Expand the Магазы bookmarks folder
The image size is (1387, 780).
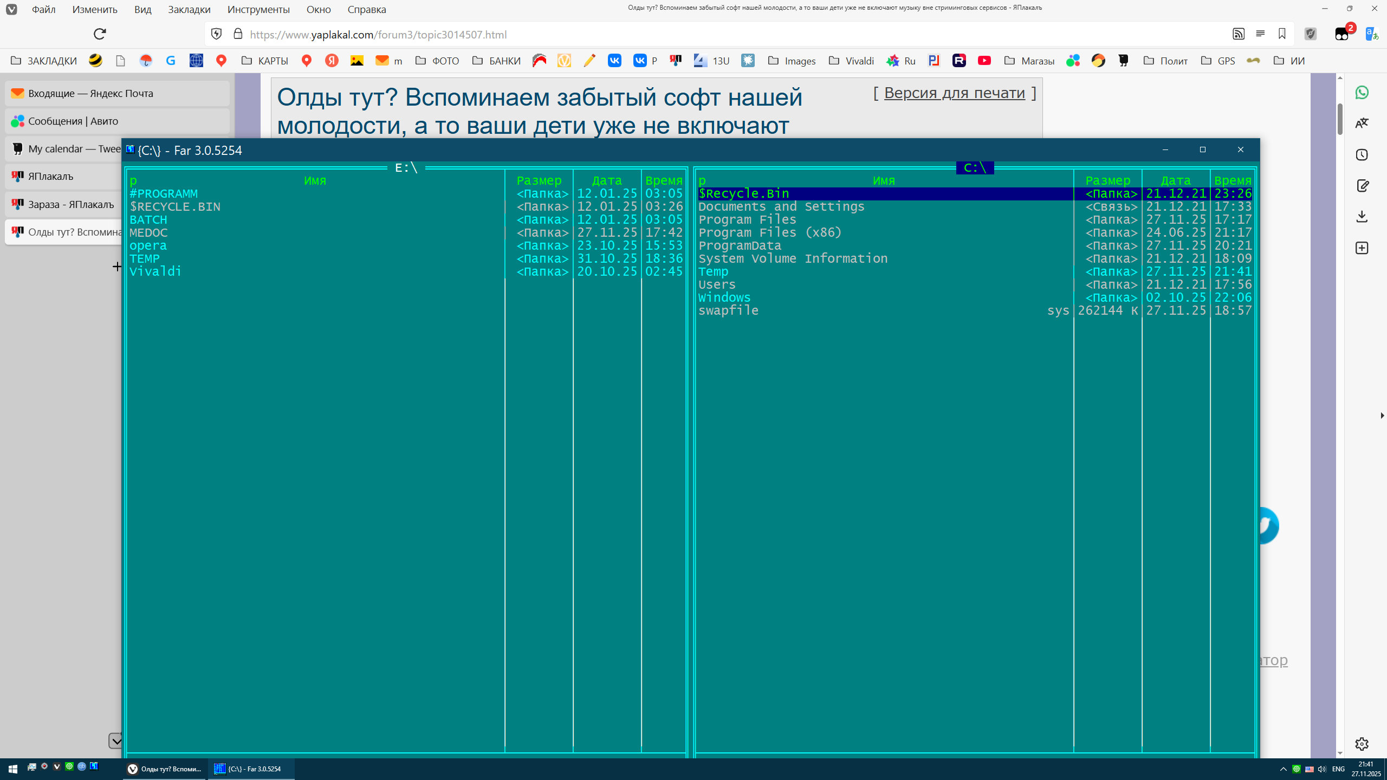[1029, 61]
